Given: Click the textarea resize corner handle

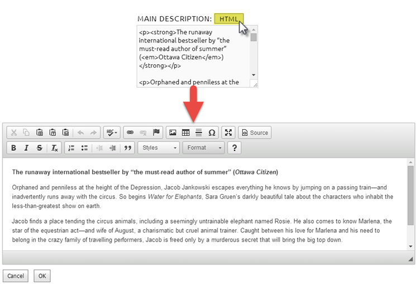Looking at the screenshot, I should (255, 84).
